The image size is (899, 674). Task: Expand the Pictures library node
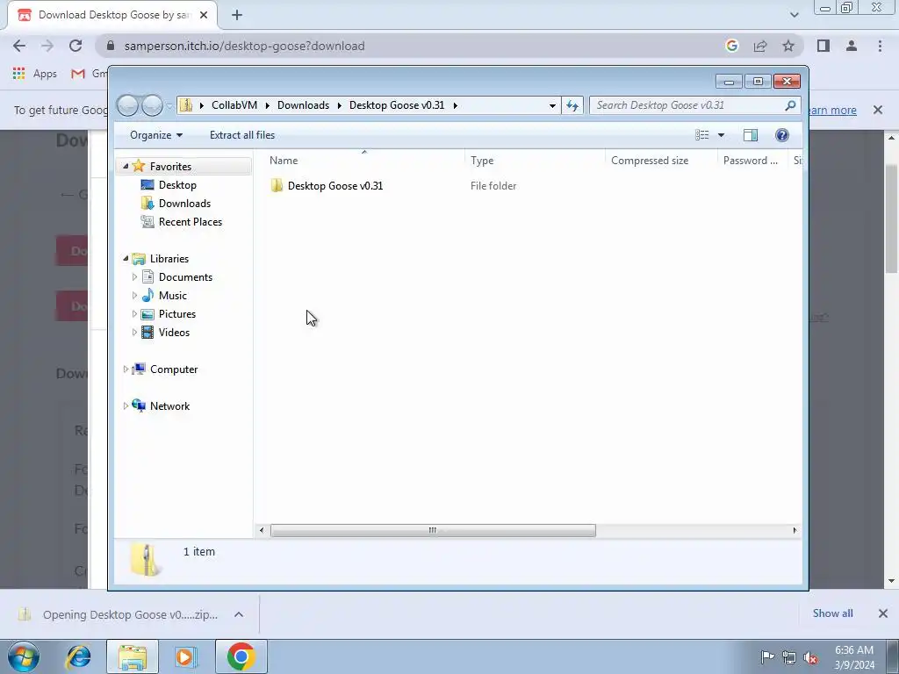(x=134, y=313)
